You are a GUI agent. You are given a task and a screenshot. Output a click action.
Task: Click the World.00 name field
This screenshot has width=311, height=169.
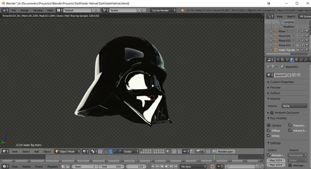coord(280,75)
